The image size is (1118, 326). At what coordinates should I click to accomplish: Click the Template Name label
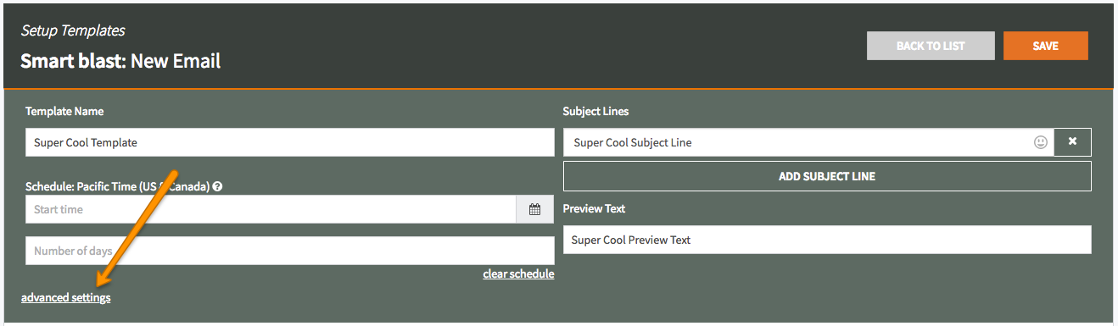tap(64, 111)
